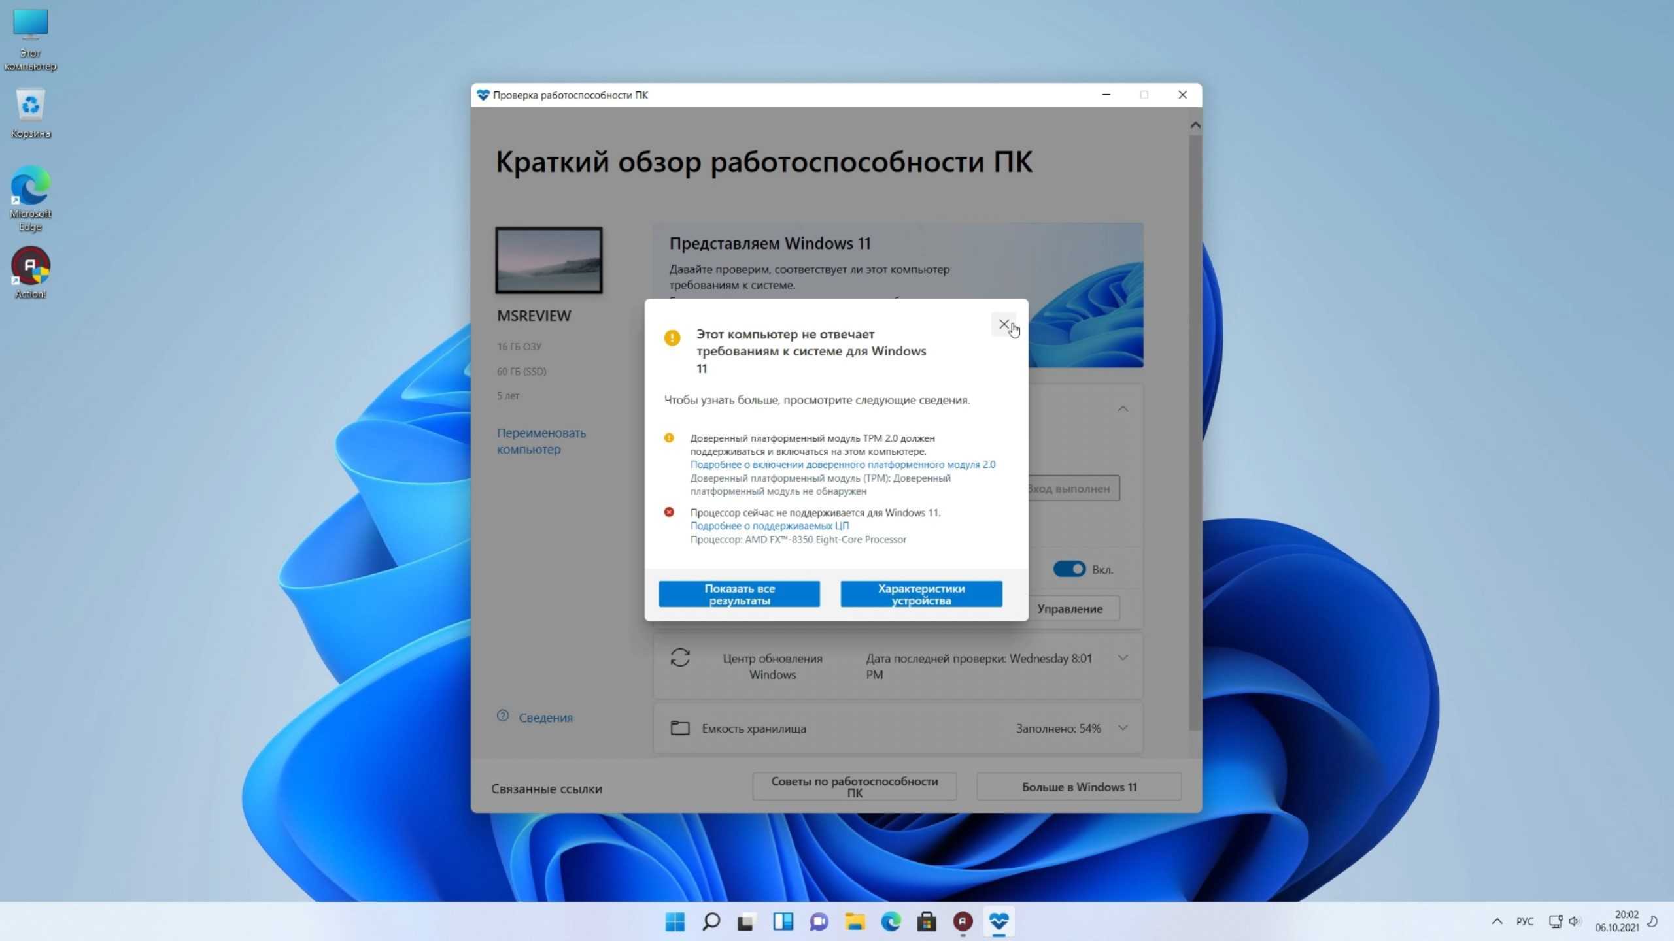Screen dimensions: 1674x941
Task: Open volume speaker tray icon
Action: pos(1574,921)
